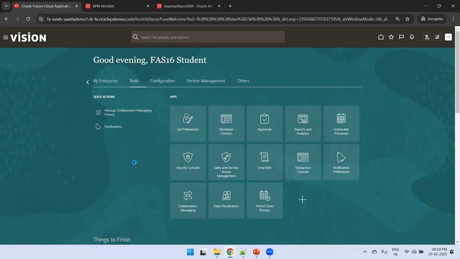
Task: Open the Watchlist flag icon
Action: click(401, 37)
